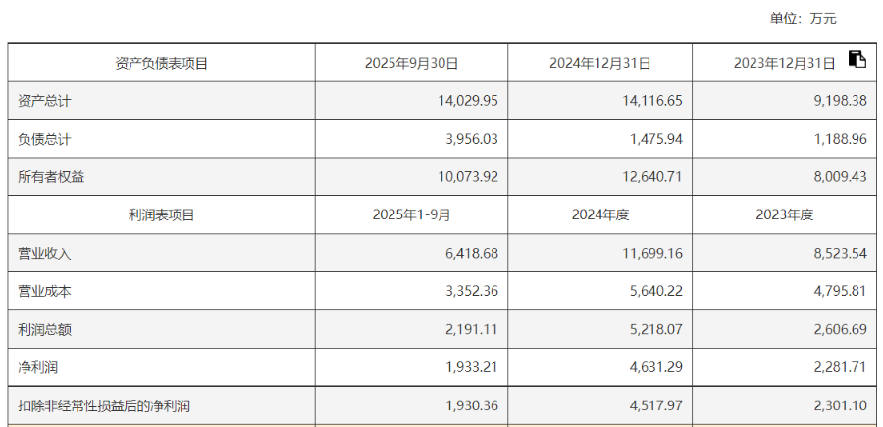Viewport: 883px width, 427px height.
Task: Click the 2023年12月31日 column header
Action: click(x=784, y=63)
